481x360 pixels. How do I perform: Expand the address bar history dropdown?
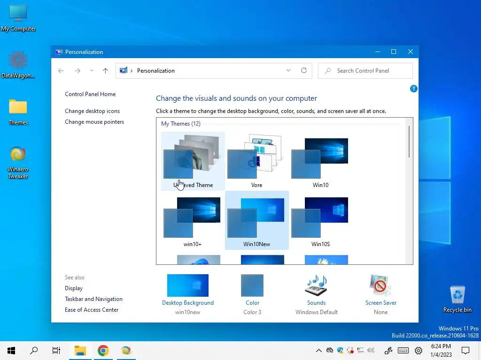click(288, 70)
